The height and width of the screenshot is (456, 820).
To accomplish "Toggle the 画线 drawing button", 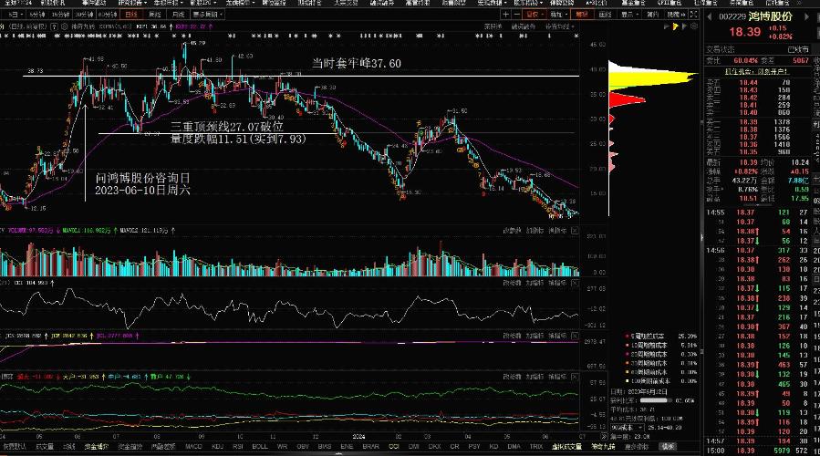I will tap(605, 15).
